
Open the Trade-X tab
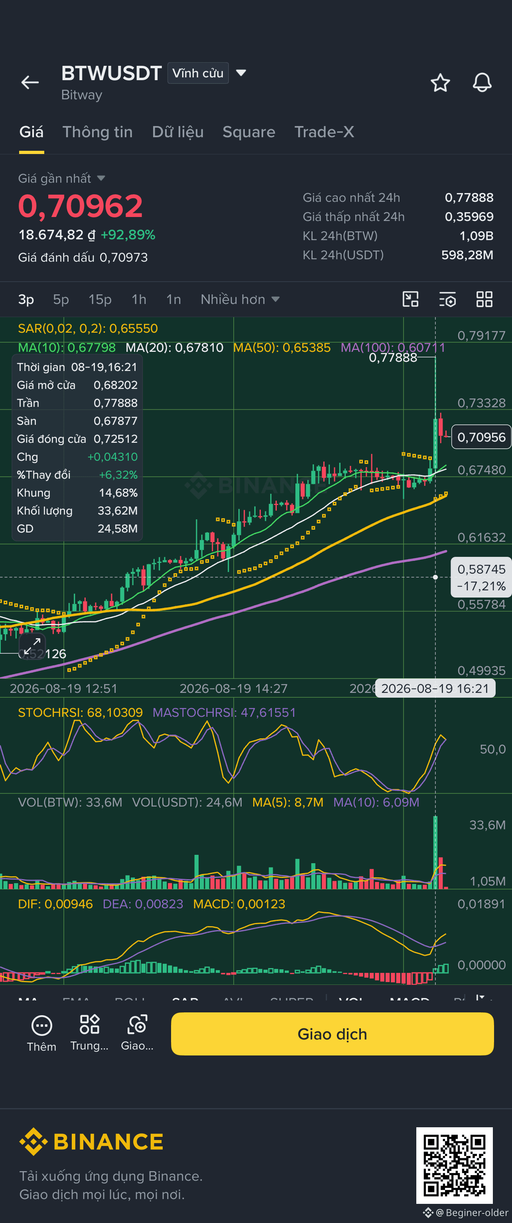[x=324, y=132]
